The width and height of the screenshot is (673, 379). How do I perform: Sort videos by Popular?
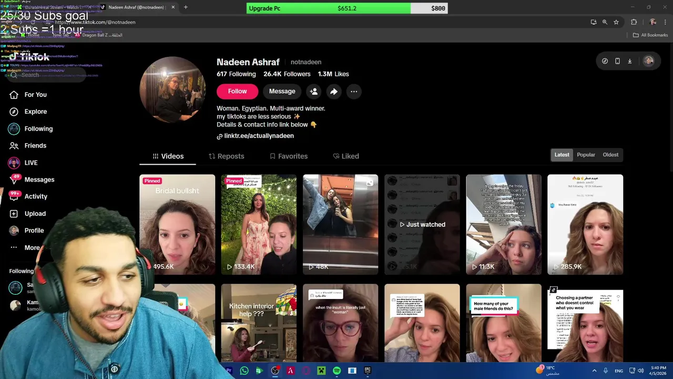[x=586, y=155]
